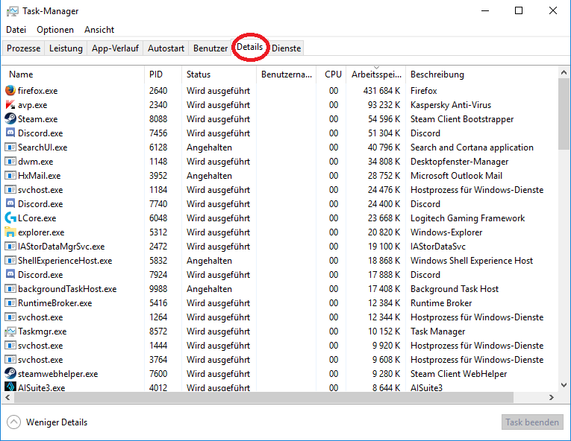
Task: Select the steamwebhelper.exe icon
Action: point(10,373)
